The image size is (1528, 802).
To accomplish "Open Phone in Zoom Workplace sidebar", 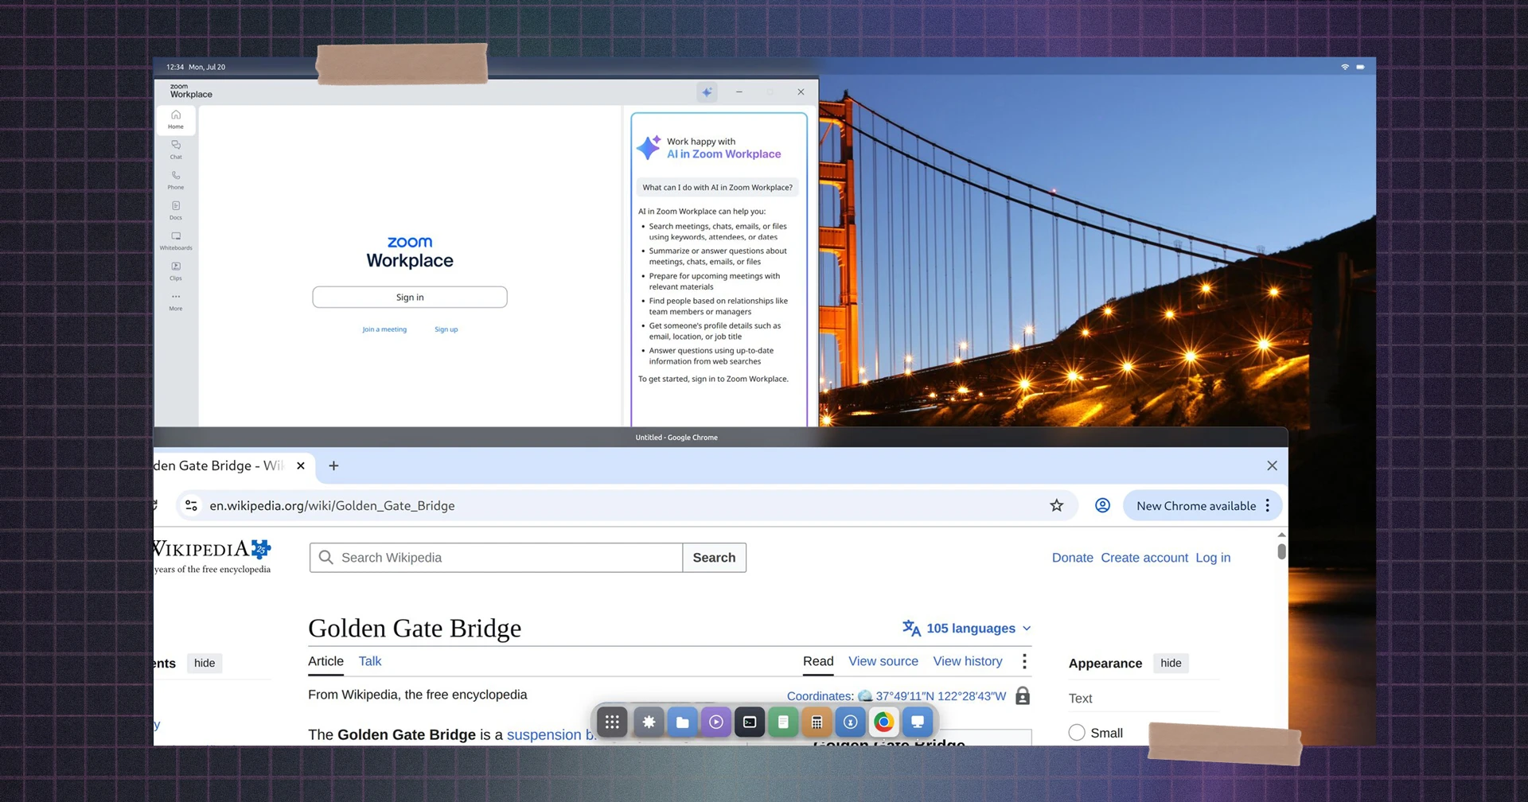I will (x=176, y=180).
